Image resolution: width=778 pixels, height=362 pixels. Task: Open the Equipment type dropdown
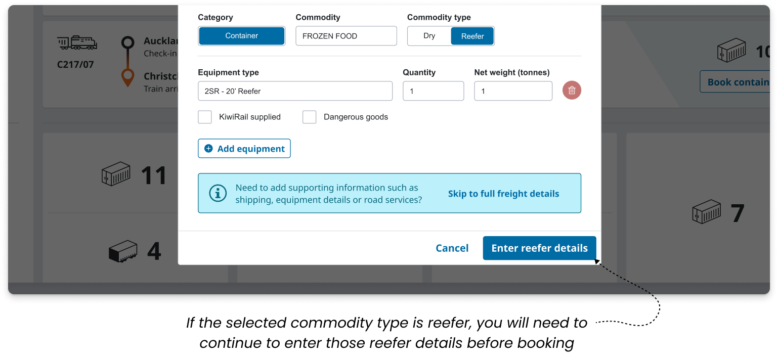295,91
